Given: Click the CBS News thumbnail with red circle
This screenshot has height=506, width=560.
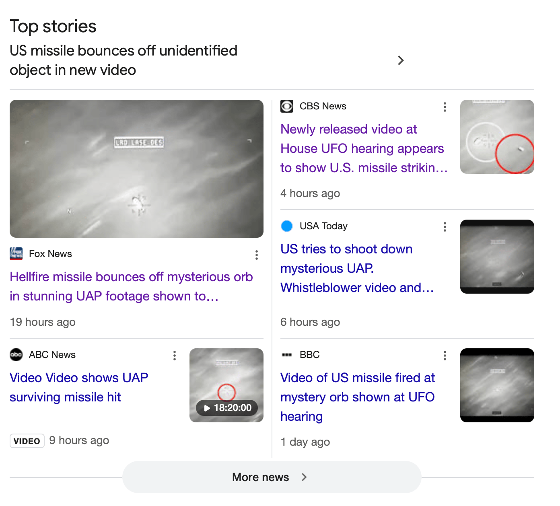Looking at the screenshot, I should click(497, 137).
